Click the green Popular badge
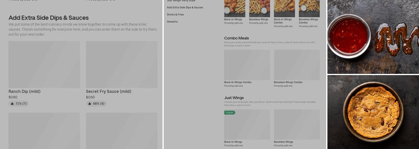The height and width of the screenshot is (149, 419). point(230,113)
